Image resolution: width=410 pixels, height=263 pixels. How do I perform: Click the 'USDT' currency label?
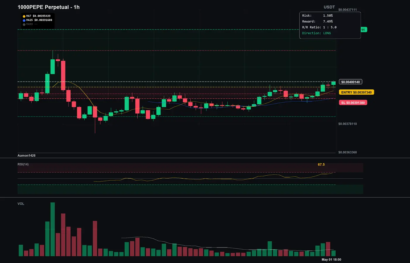point(329,7)
